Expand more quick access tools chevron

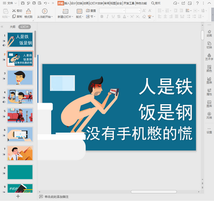[53, 3]
